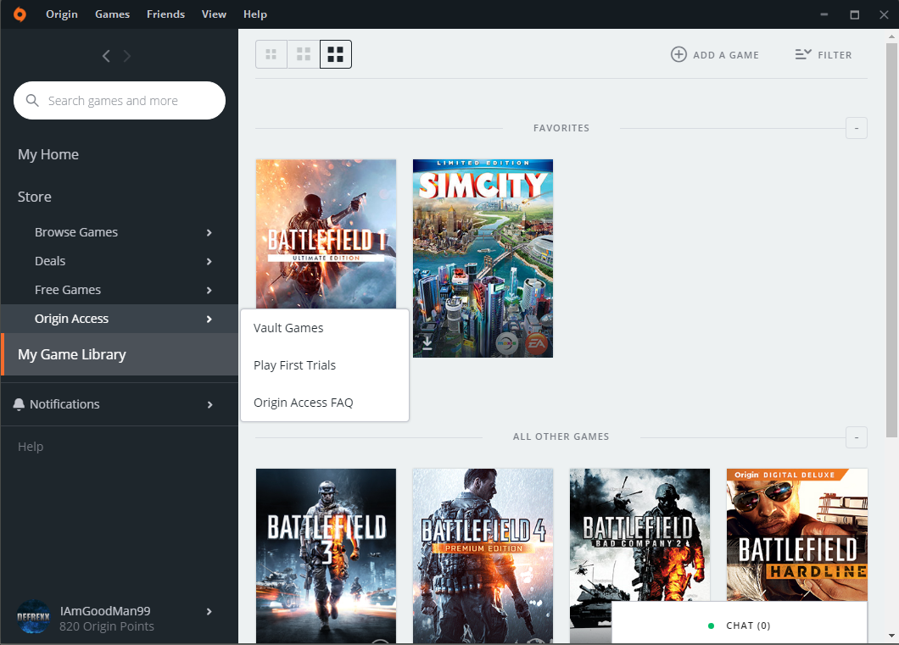Open My Game Library
899x645 pixels.
pos(120,354)
